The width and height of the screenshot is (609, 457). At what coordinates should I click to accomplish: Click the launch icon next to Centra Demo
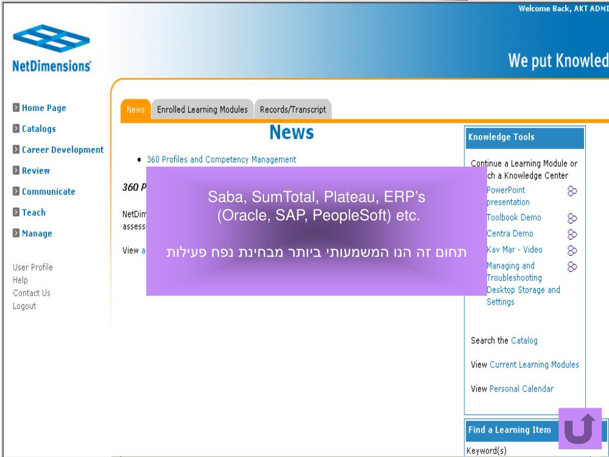(x=572, y=234)
